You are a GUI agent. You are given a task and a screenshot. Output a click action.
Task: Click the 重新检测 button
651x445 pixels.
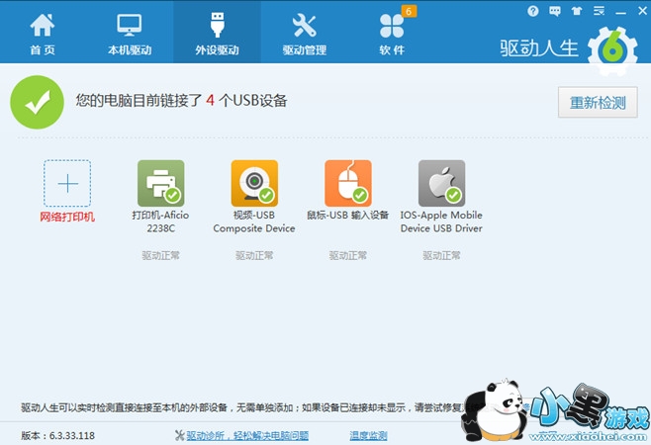(598, 102)
